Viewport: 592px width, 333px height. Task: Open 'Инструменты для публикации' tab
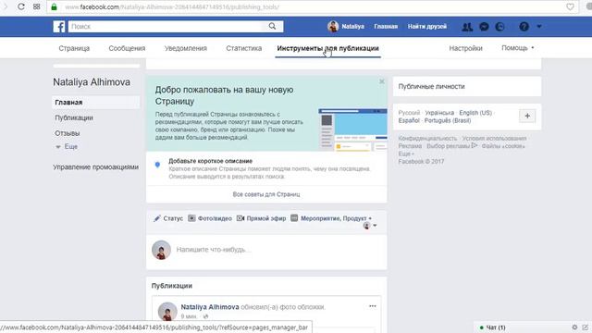pyautogui.click(x=327, y=48)
